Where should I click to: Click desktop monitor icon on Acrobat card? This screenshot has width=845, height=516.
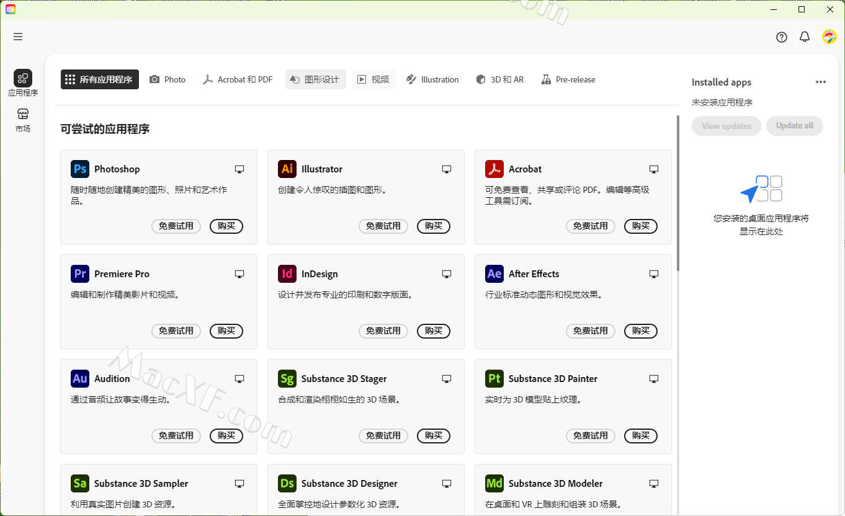click(654, 169)
